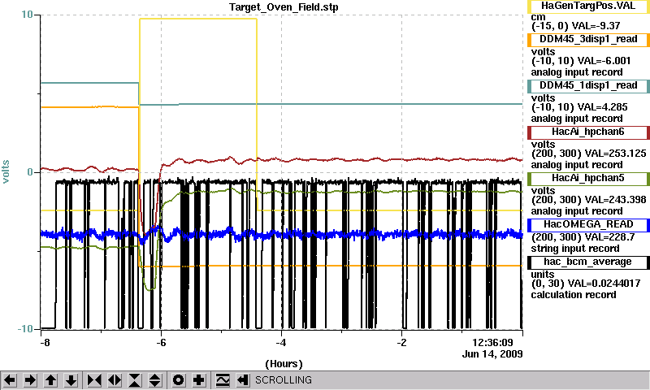Zoom in the time axis horizontally
Screen dimensions: 650x390
(94, 380)
